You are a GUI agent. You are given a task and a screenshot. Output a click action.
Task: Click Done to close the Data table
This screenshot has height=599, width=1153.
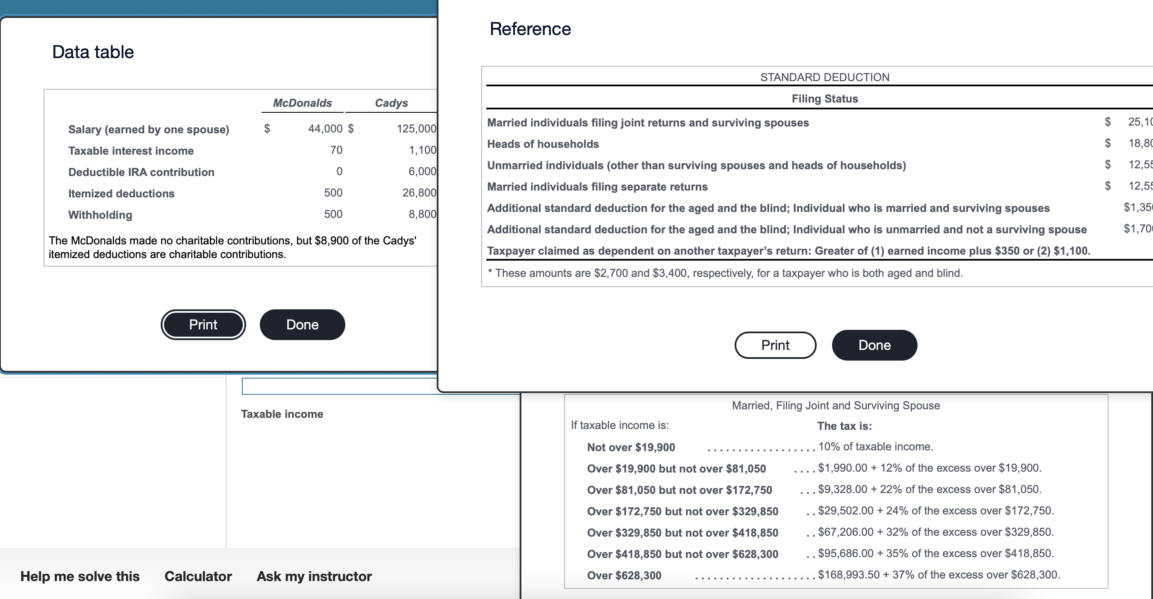click(x=302, y=325)
